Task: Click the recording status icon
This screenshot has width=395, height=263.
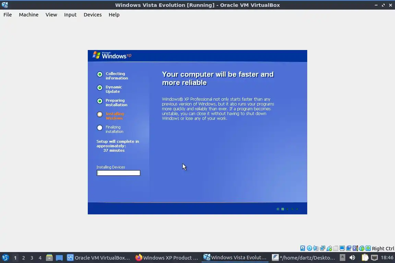Action: [349, 248]
